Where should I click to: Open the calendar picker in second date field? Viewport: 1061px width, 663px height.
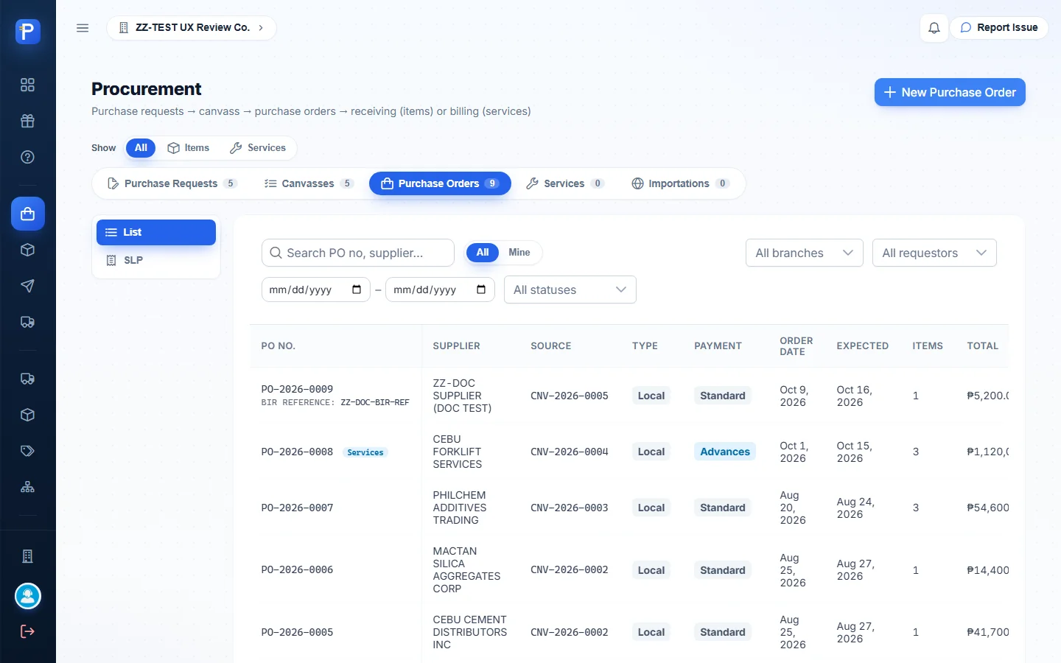481,290
